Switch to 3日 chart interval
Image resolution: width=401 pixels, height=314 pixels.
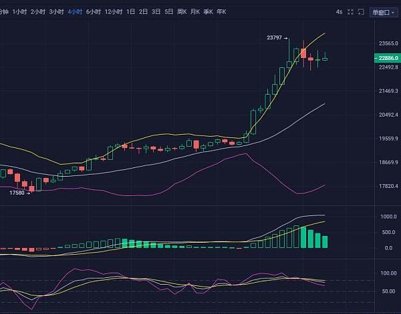[156, 12]
